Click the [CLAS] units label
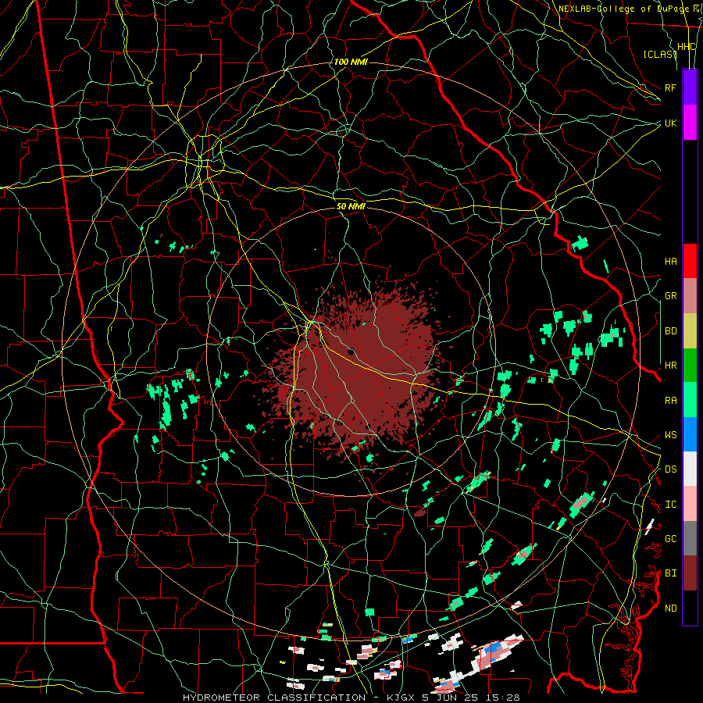The image size is (703, 703). (x=660, y=54)
